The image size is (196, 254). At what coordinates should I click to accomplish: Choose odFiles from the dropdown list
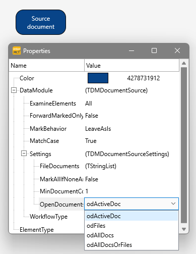(132, 226)
